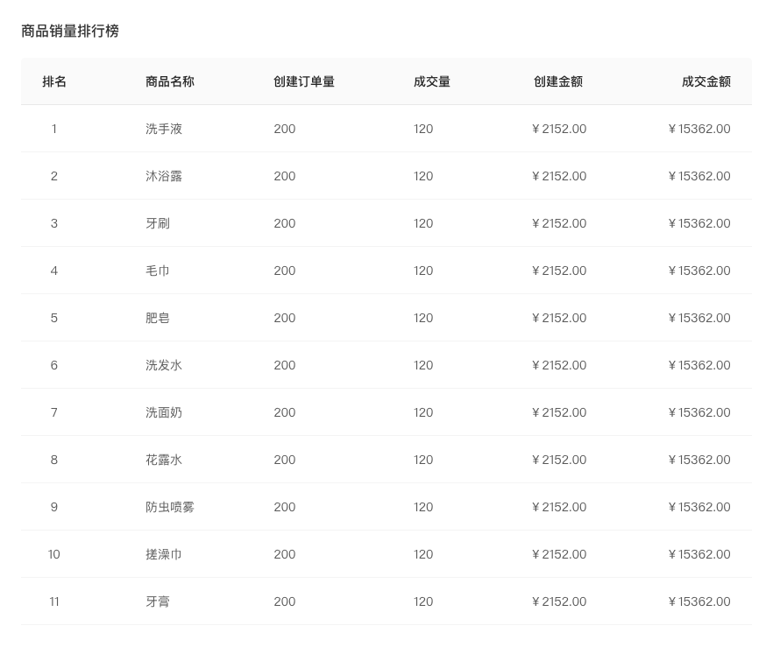773x654 pixels.
Task: Click rank number 2
Action: (x=54, y=176)
